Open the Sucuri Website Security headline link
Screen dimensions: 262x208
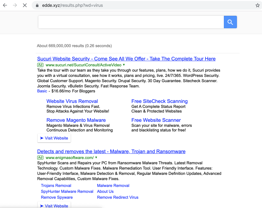coord(126,59)
